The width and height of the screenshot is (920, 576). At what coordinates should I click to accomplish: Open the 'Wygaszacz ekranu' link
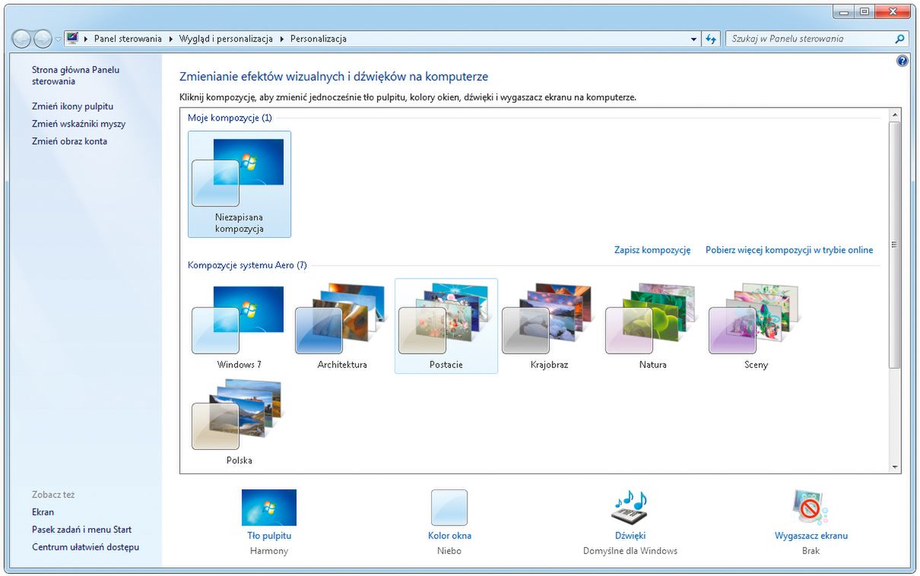click(811, 536)
